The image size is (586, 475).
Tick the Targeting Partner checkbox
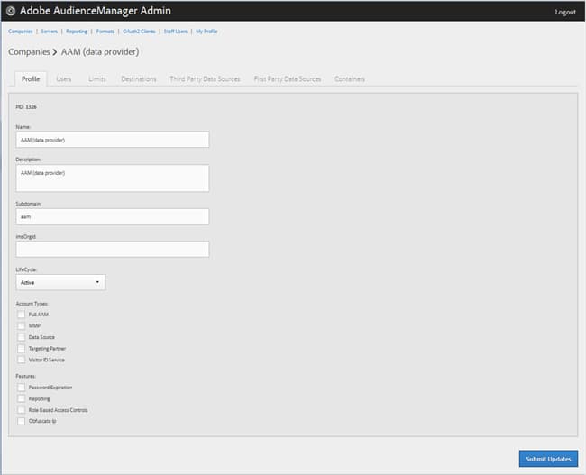point(22,348)
